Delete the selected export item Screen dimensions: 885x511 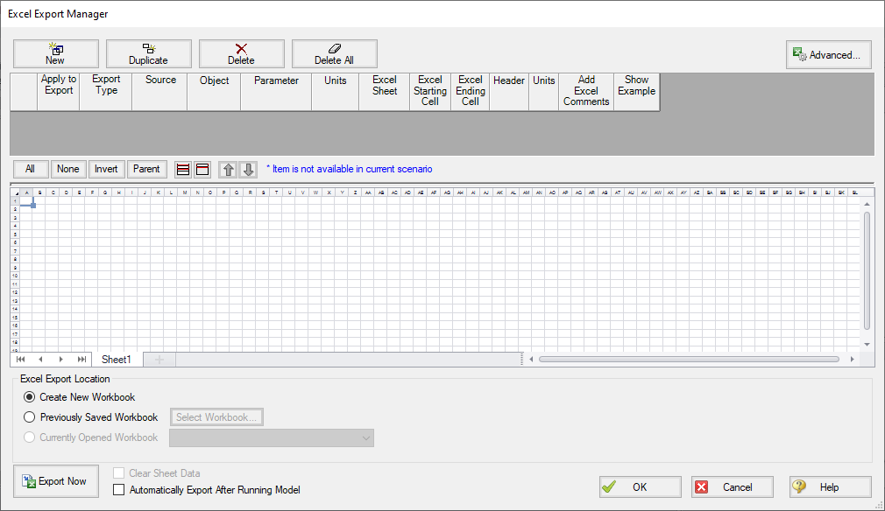coord(242,53)
